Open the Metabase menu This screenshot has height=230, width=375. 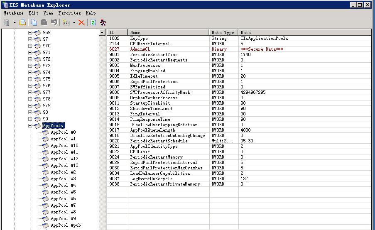tap(13, 13)
